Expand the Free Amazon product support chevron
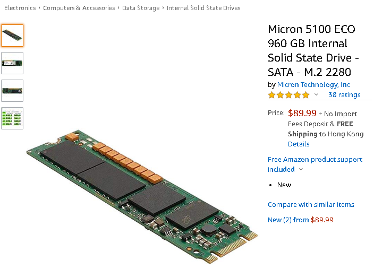 coord(301,170)
